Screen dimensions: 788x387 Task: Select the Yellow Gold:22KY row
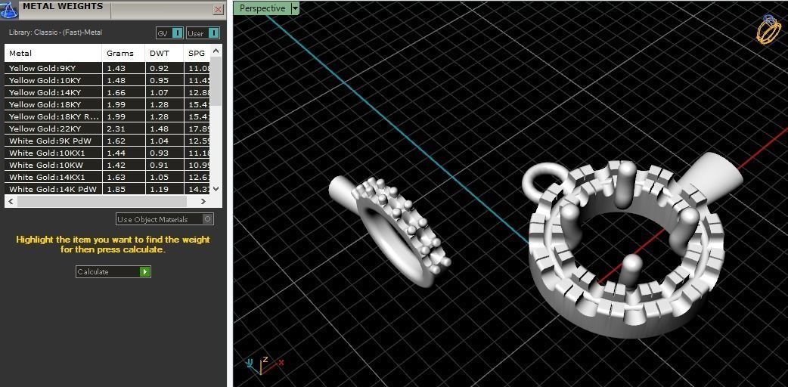[x=107, y=128]
